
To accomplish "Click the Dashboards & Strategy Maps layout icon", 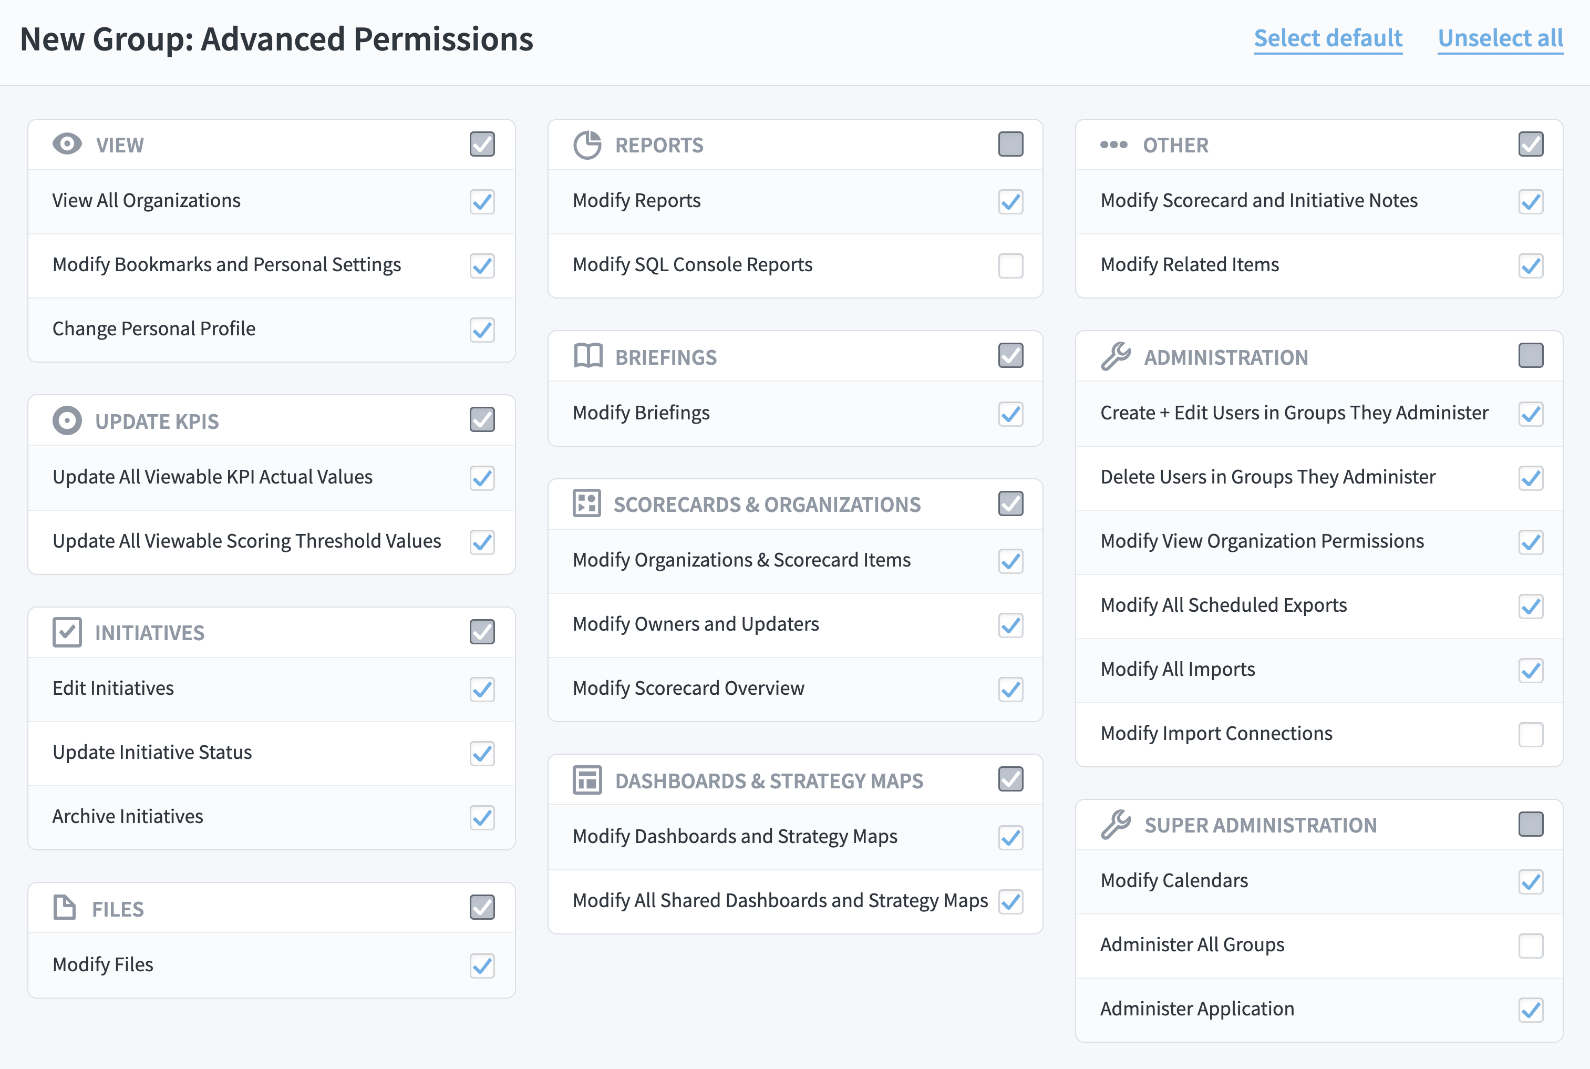I will (587, 780).
